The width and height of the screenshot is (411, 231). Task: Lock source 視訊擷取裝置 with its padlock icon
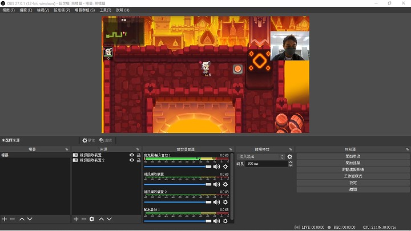(x=139, y=155)
